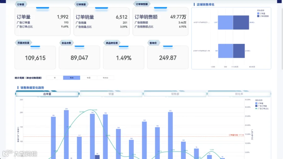Viewport: 283px width, 159px height.
Task: Select the 年 period option
Action: [55, 78]
